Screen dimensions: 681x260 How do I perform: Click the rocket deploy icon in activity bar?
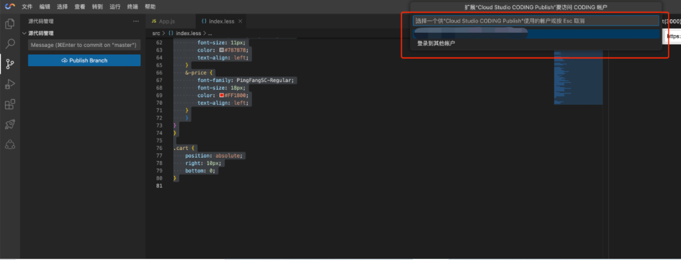coord(10,124)
